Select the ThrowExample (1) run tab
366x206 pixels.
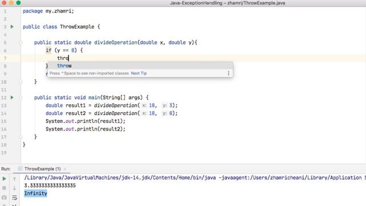42,169
